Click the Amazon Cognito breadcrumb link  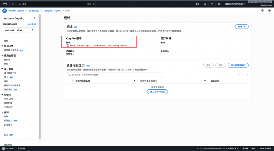tap(16, 11)
